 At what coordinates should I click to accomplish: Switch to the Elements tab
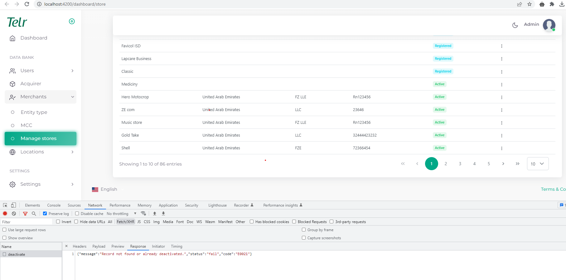[32, 205]
